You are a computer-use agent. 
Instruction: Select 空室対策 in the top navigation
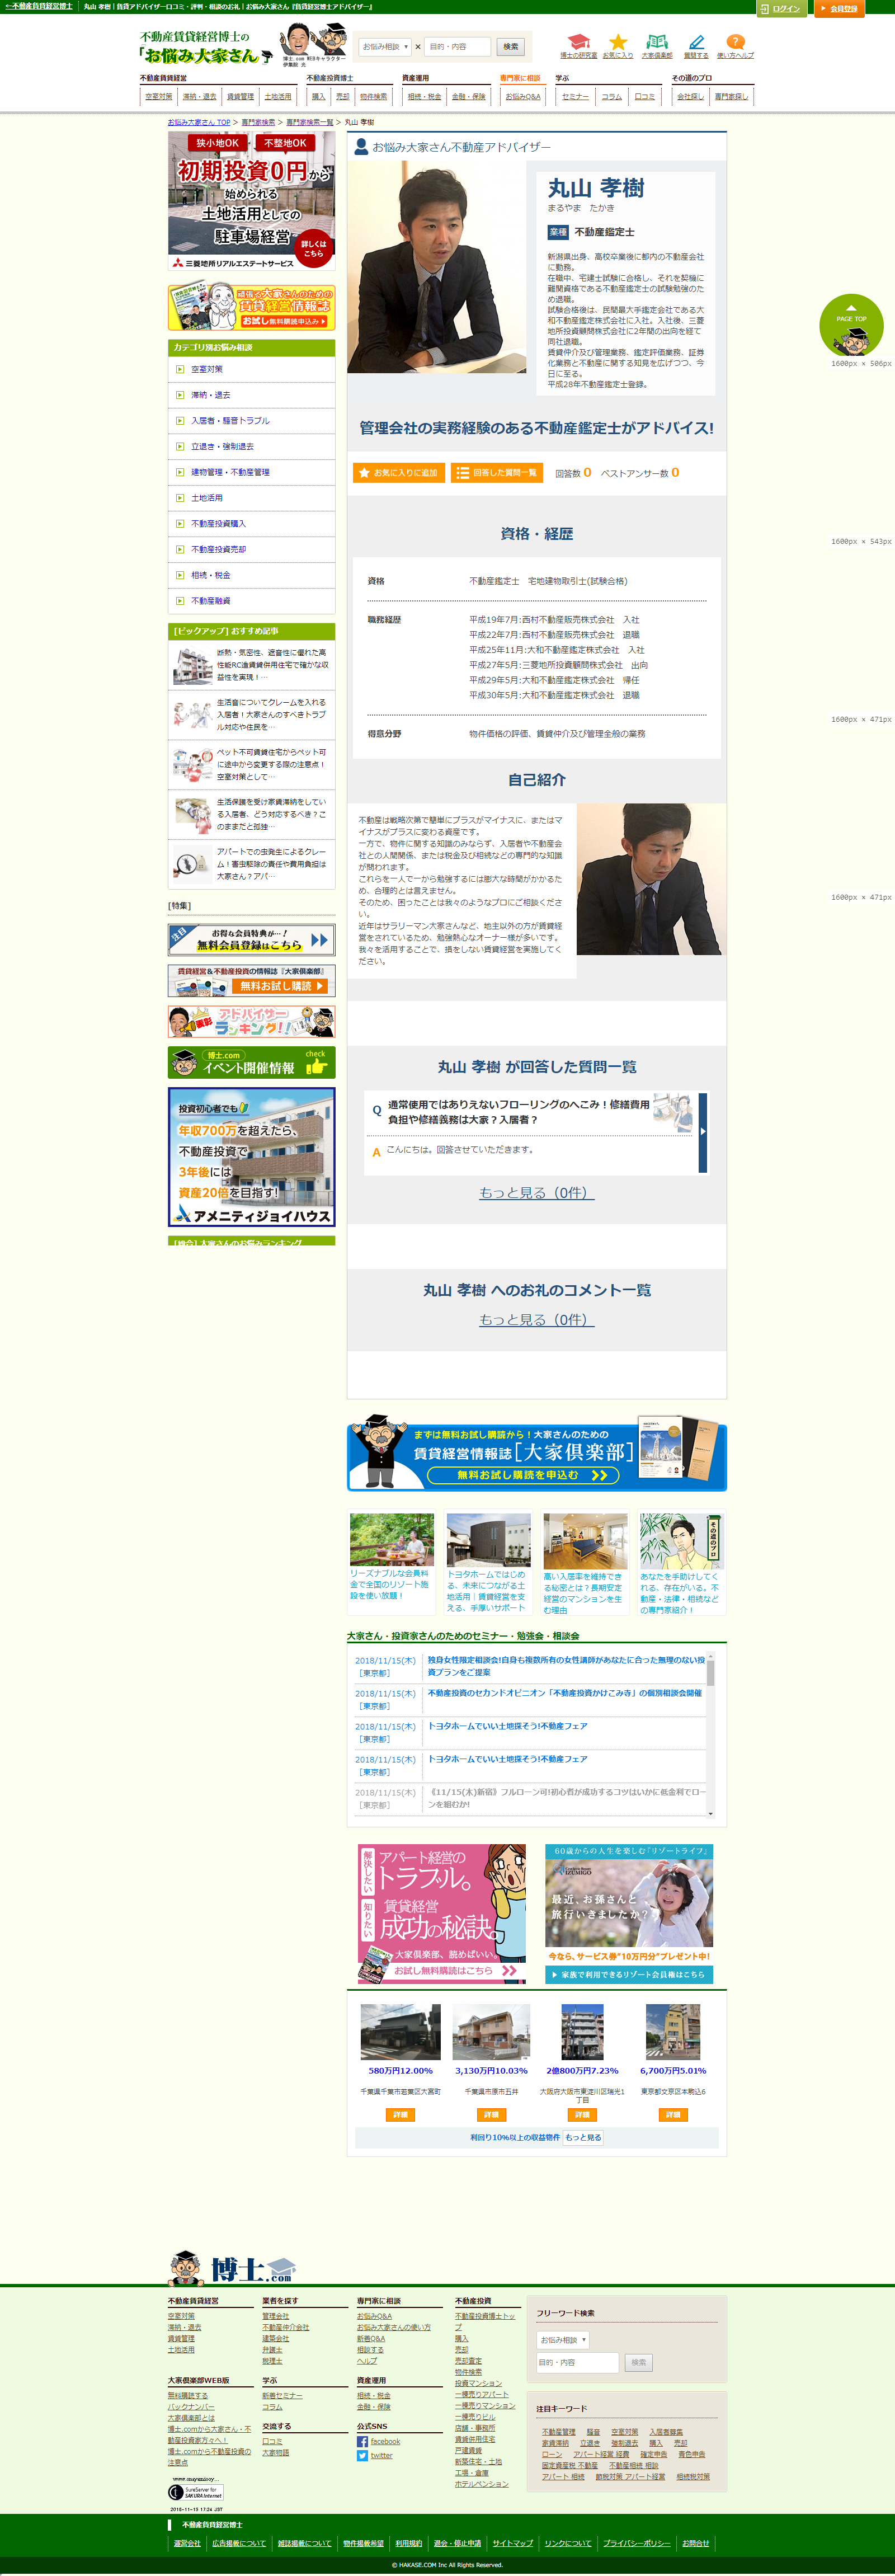click(x=158, y=97)
